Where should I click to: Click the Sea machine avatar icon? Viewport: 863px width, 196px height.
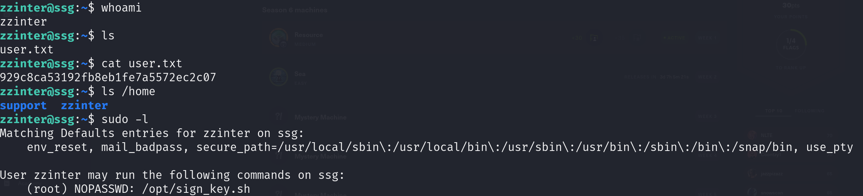point(279,77)
